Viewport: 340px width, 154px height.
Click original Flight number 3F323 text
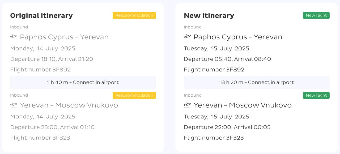(40, 138)
